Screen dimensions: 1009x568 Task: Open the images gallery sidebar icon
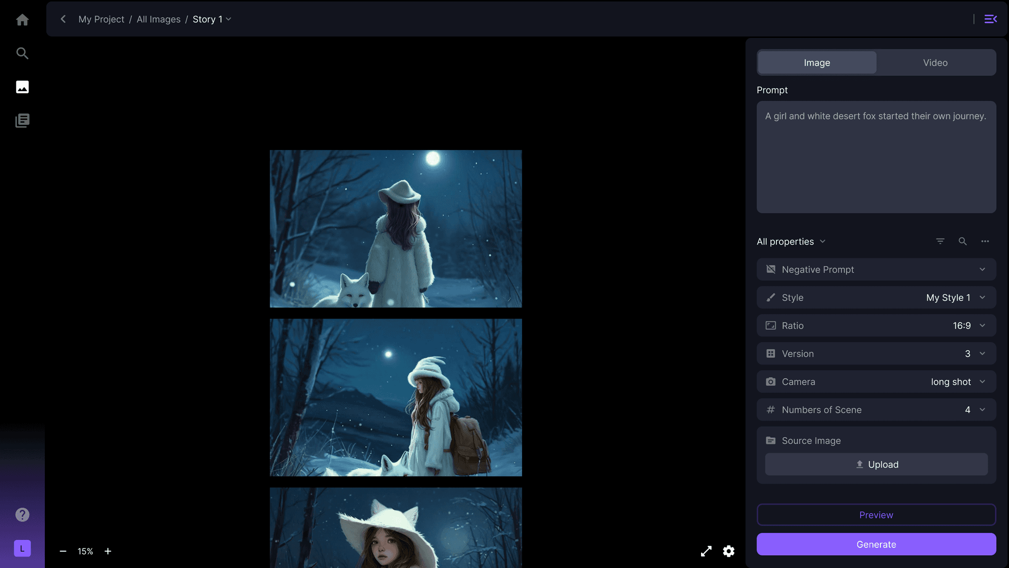point(22,87)
